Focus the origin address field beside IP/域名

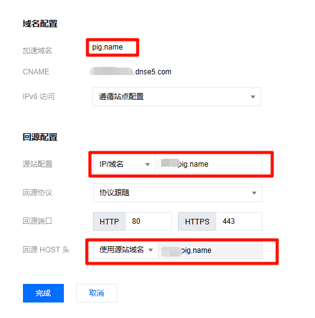point(208,164)
